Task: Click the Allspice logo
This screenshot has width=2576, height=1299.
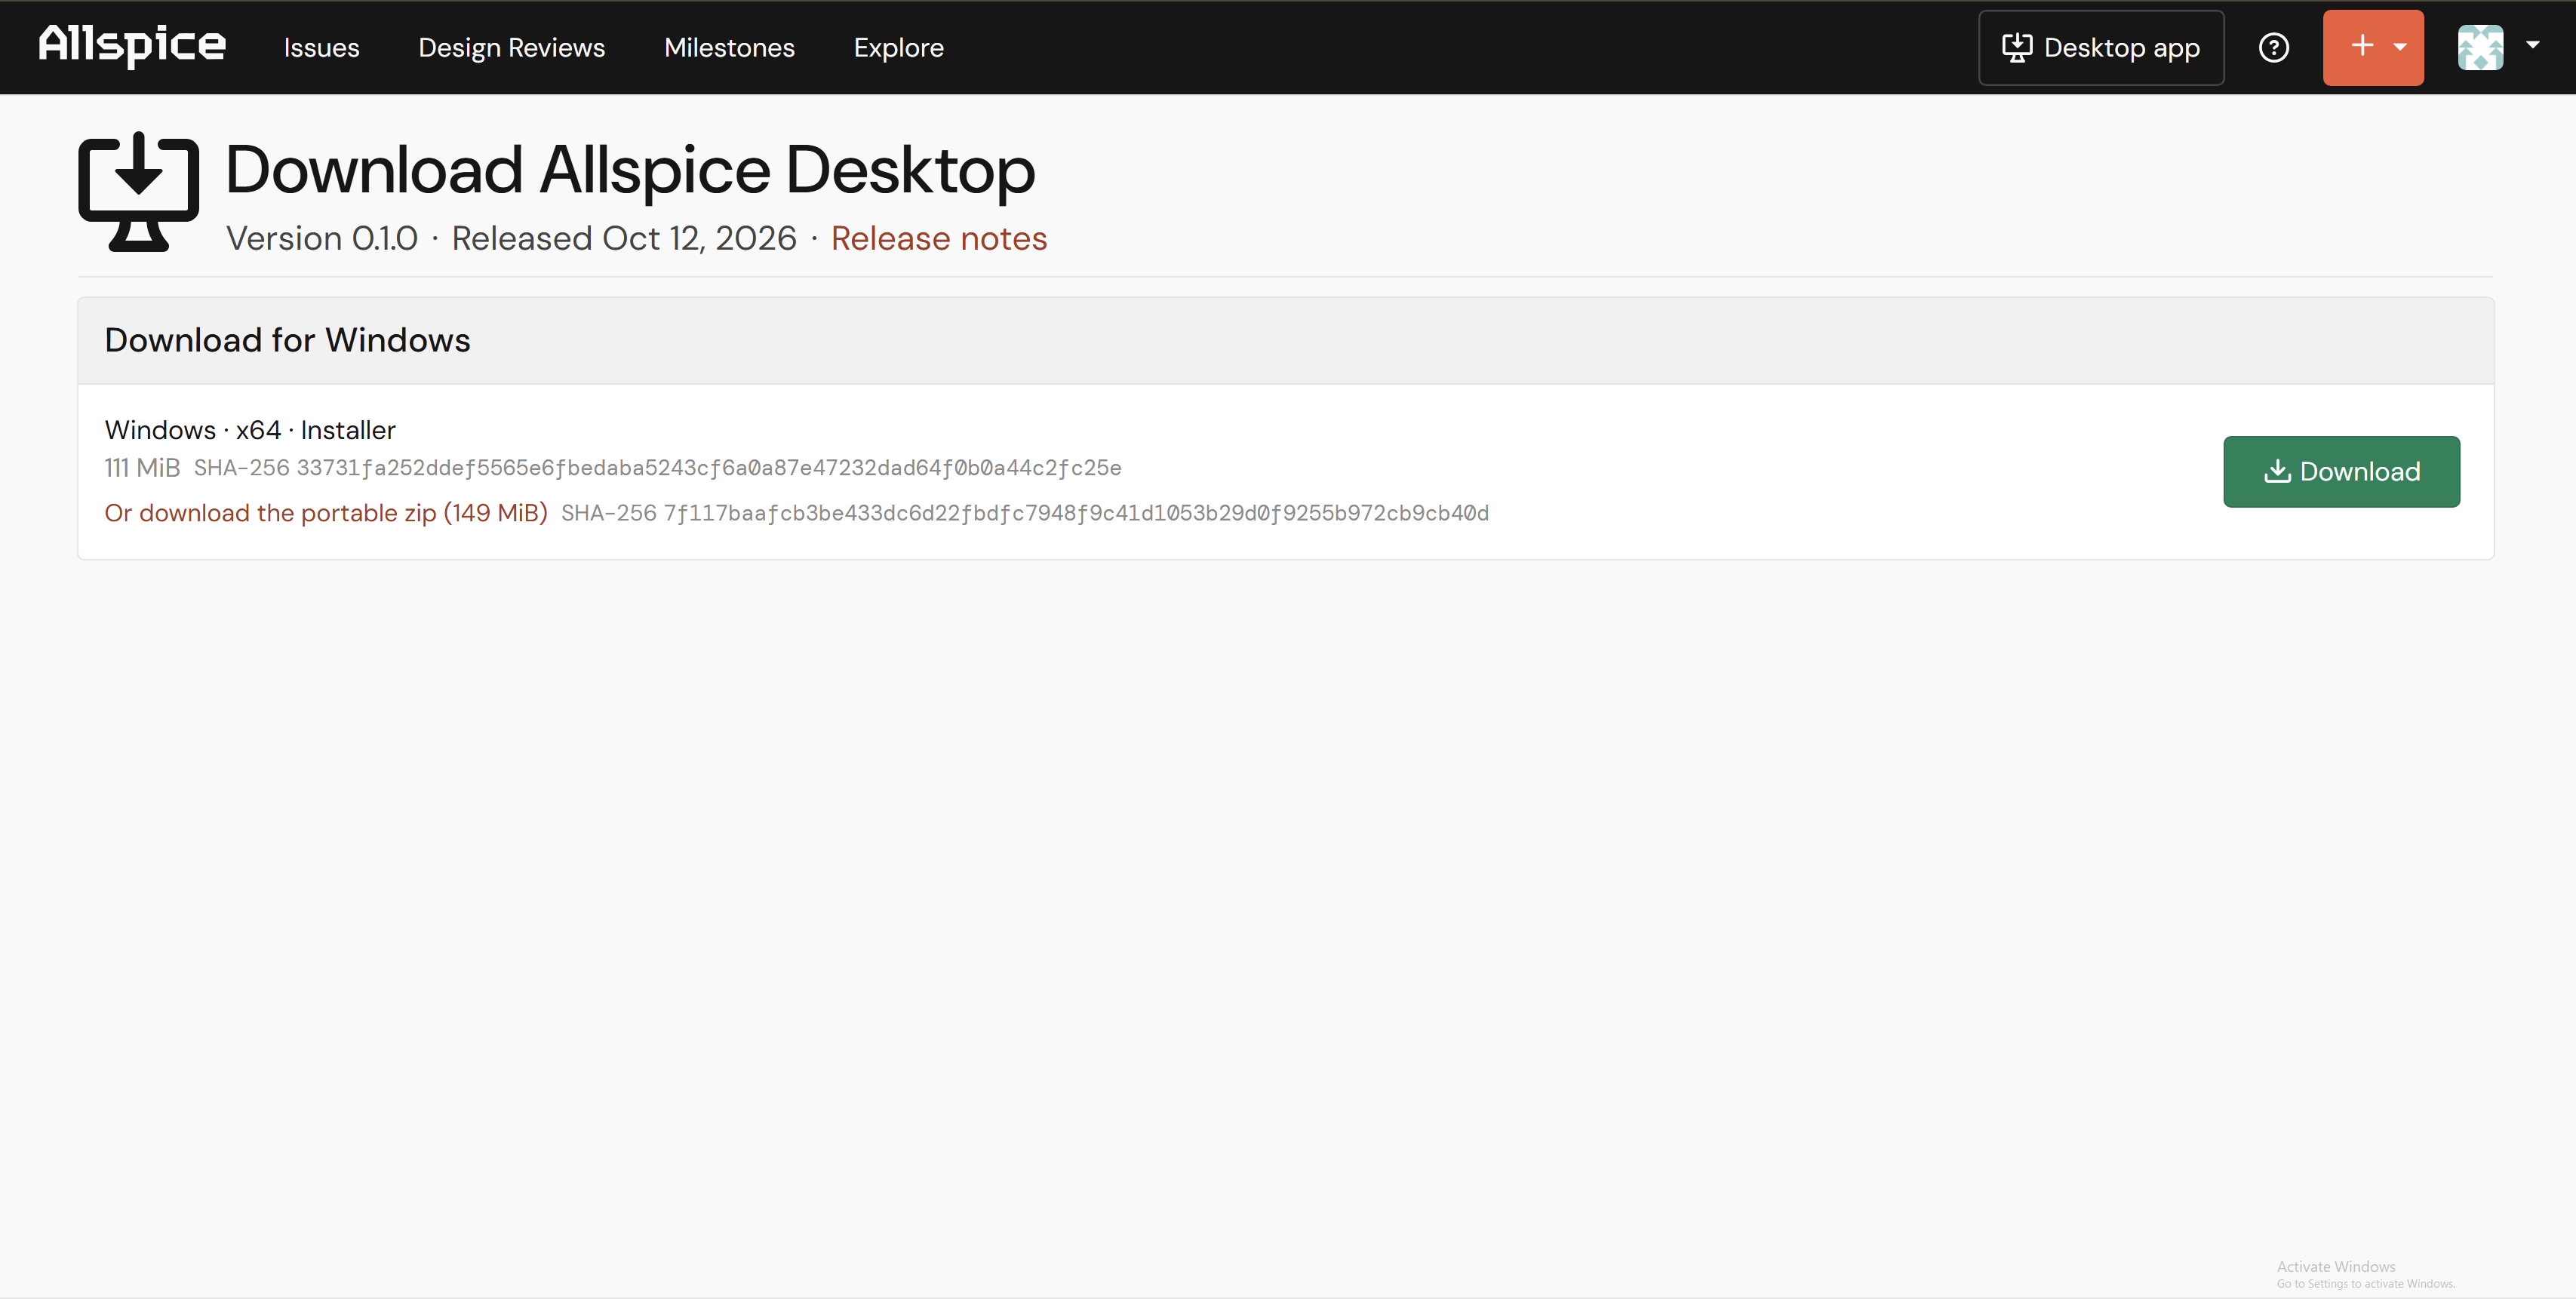Action: tap(132, 46)
